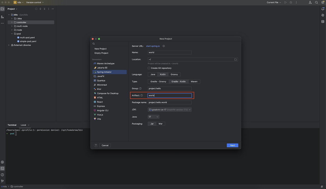Screen dimensions: 326x189
Task: Enable Create Git repository checkbox
Action: click(149, 68)
